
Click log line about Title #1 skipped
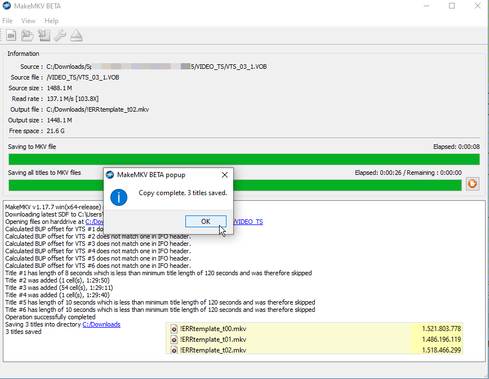coord(158,273)
